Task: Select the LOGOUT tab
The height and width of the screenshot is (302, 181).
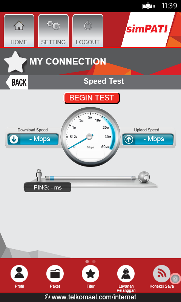Action: click(88, 31)
